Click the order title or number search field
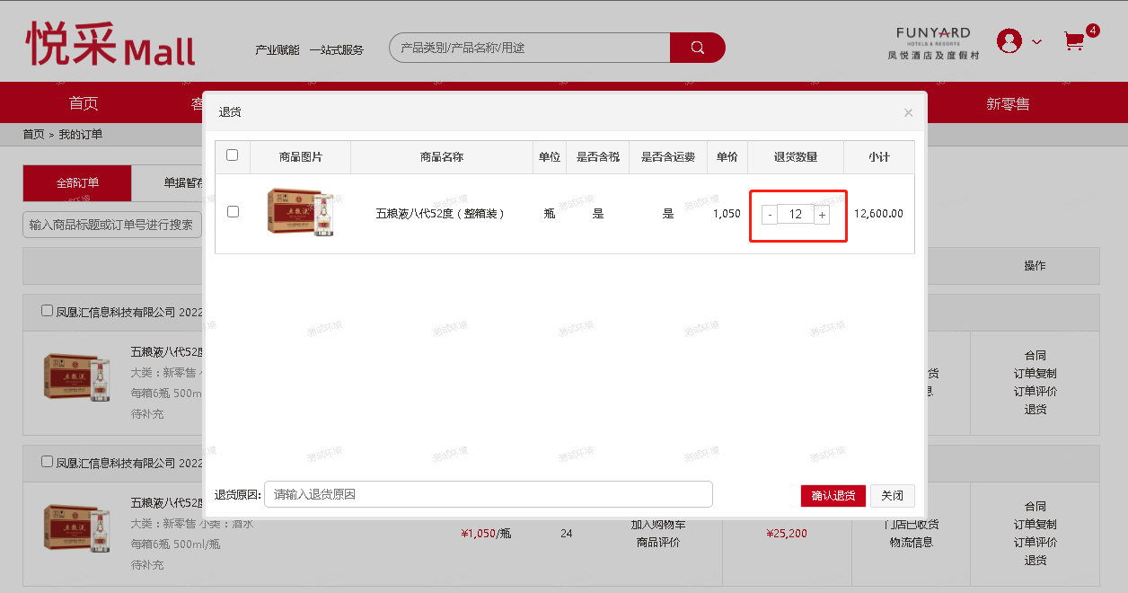The height and width of the screenshot is (593, 1128). [112, 225]
